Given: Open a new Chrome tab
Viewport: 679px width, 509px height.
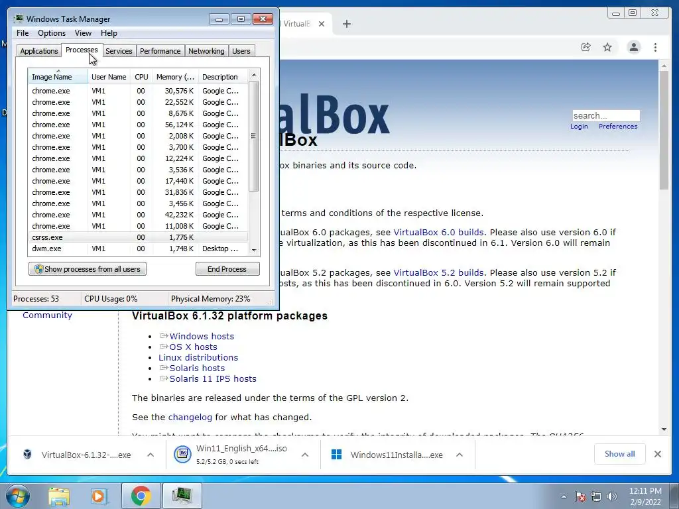Looking at the screenshot, I should (346, 24).
